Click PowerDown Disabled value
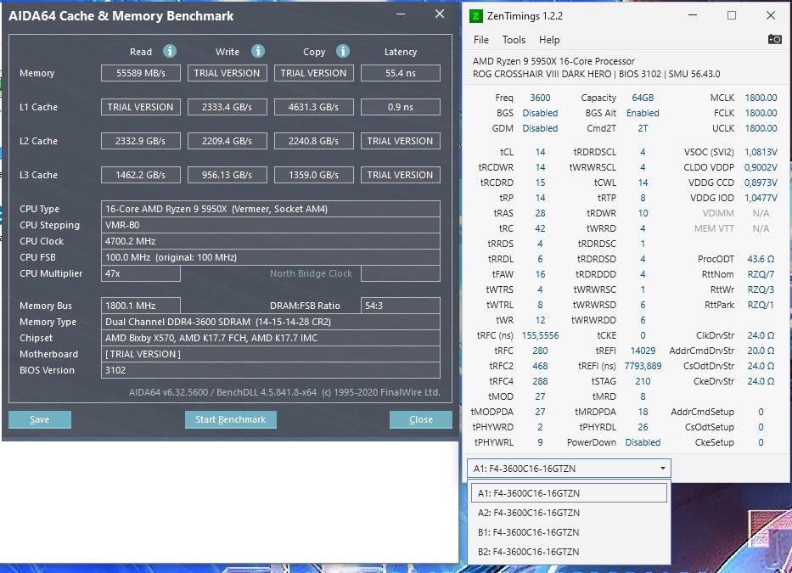 [643, 442]
